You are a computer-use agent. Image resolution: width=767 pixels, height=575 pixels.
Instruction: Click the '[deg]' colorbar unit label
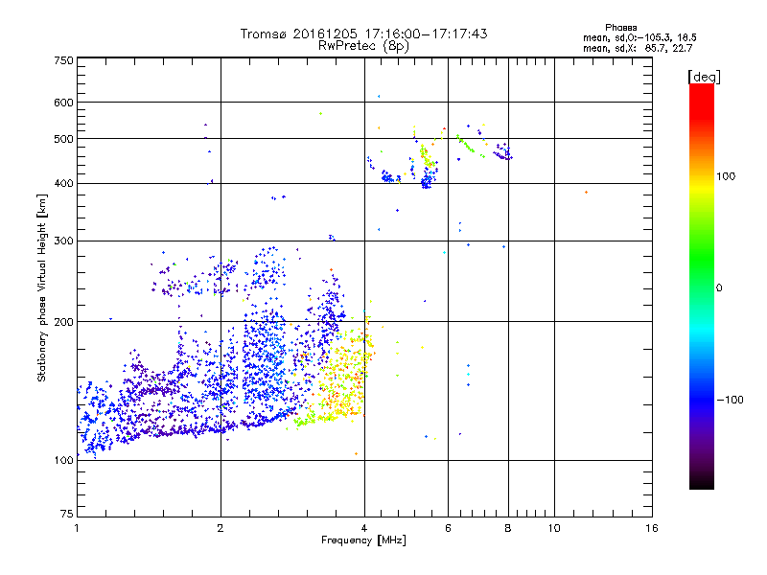click(x=704, y=77)
